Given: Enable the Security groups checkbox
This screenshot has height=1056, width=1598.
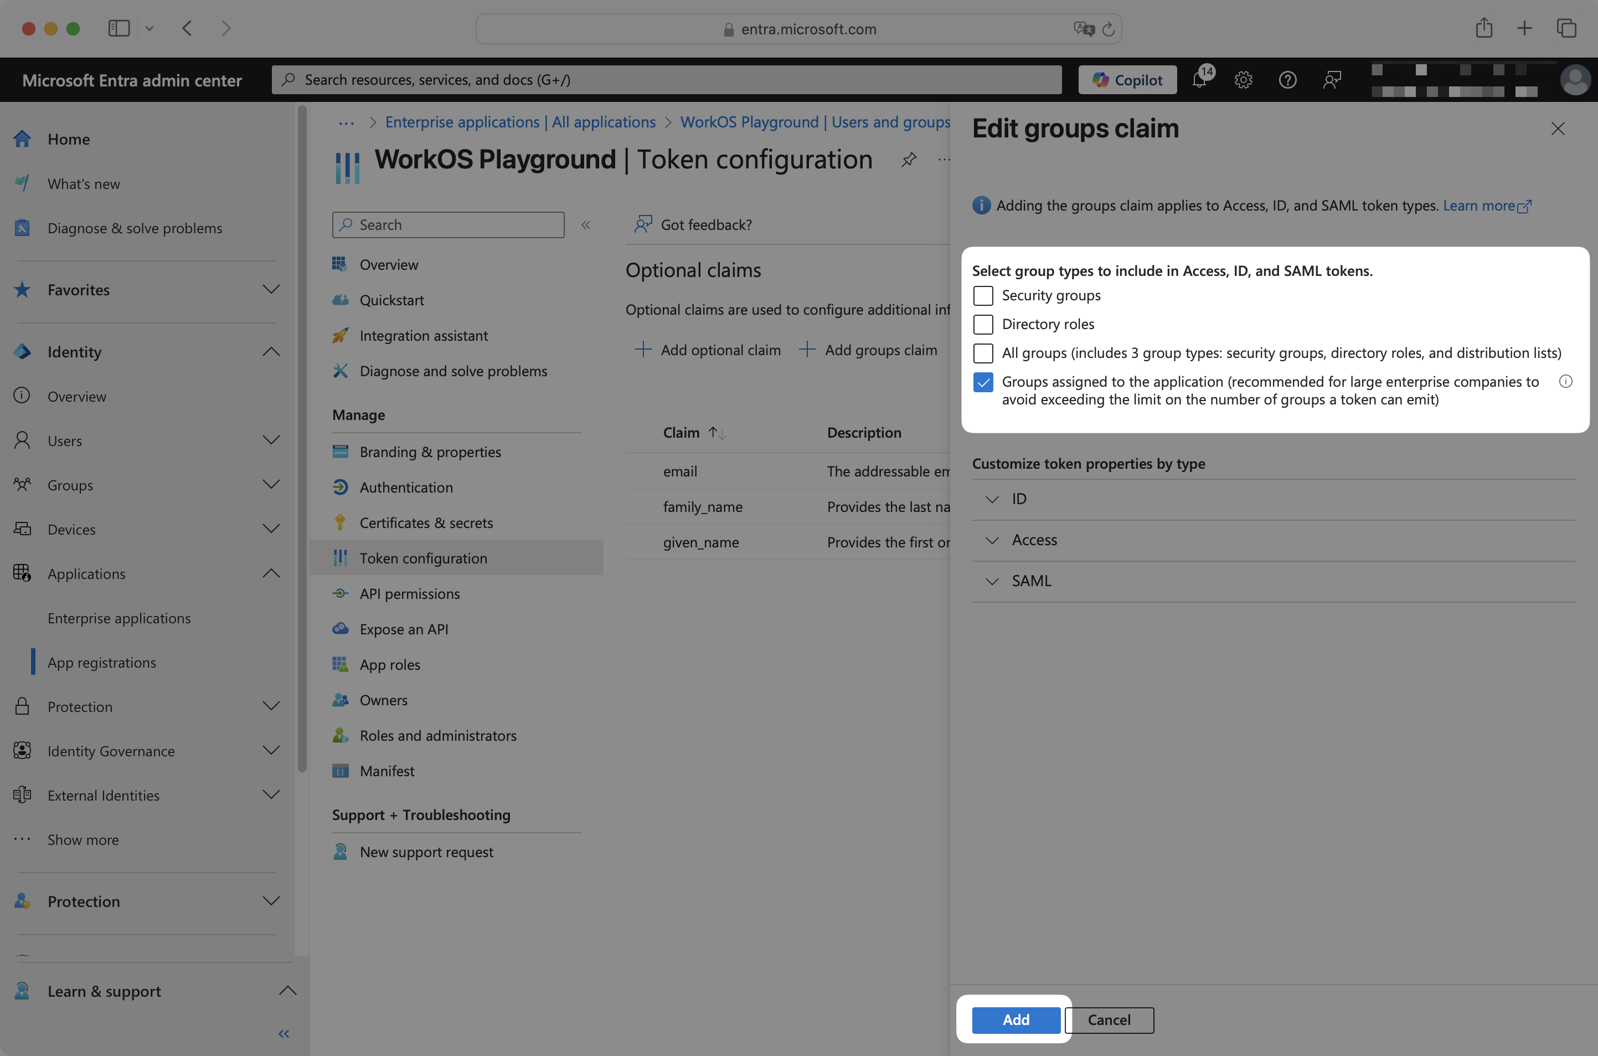Looking at the screenshot, I should [983, 295].
